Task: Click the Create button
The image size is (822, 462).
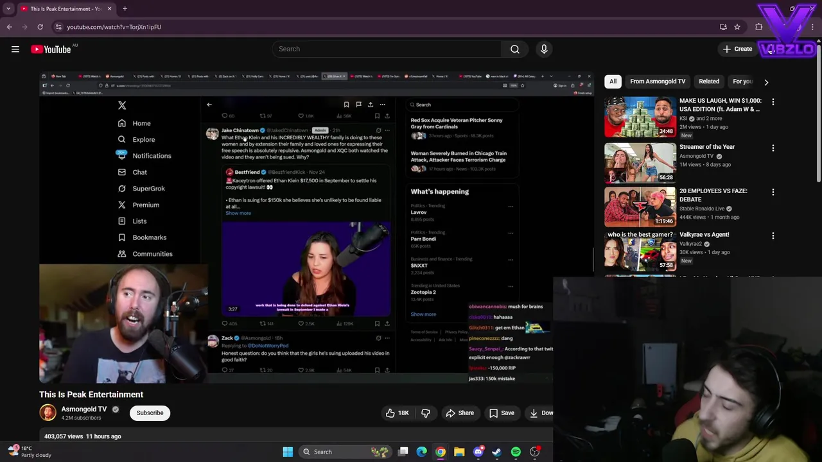Action: click(737, 49)
